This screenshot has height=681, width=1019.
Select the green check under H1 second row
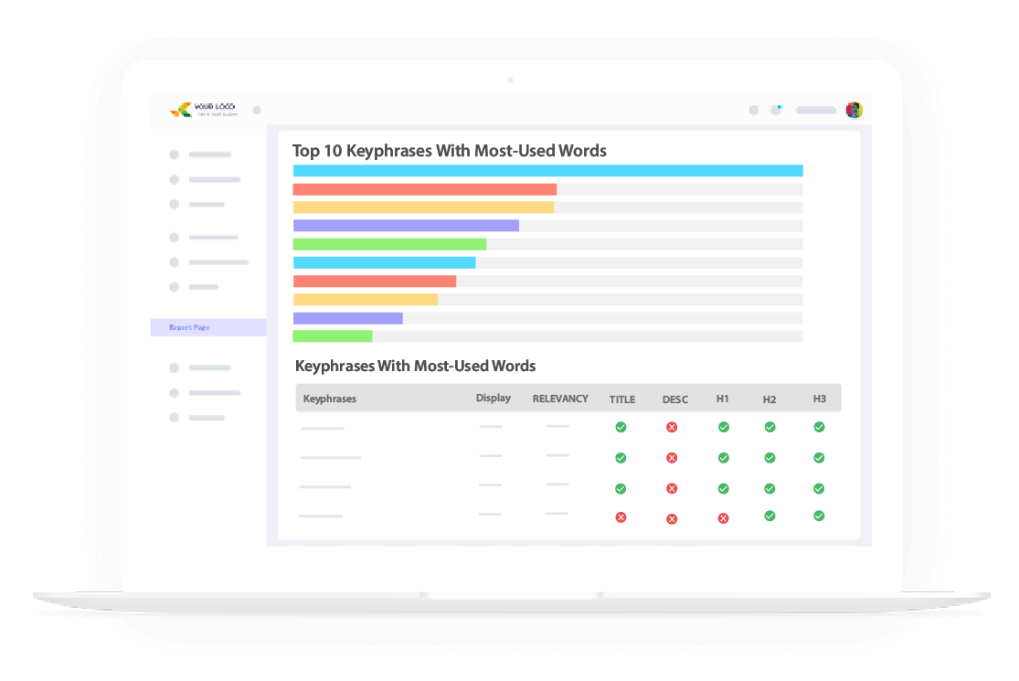(x=723, y=457)
